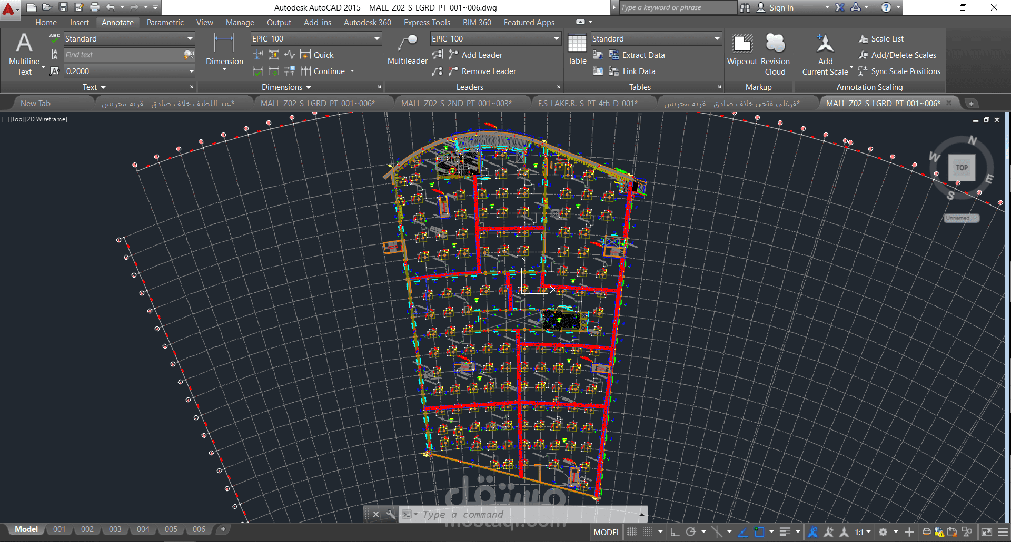This screenshot has width=1011, height=542.
Task: Toggle Lineweight display in status bar
Action: click(785, 532)
